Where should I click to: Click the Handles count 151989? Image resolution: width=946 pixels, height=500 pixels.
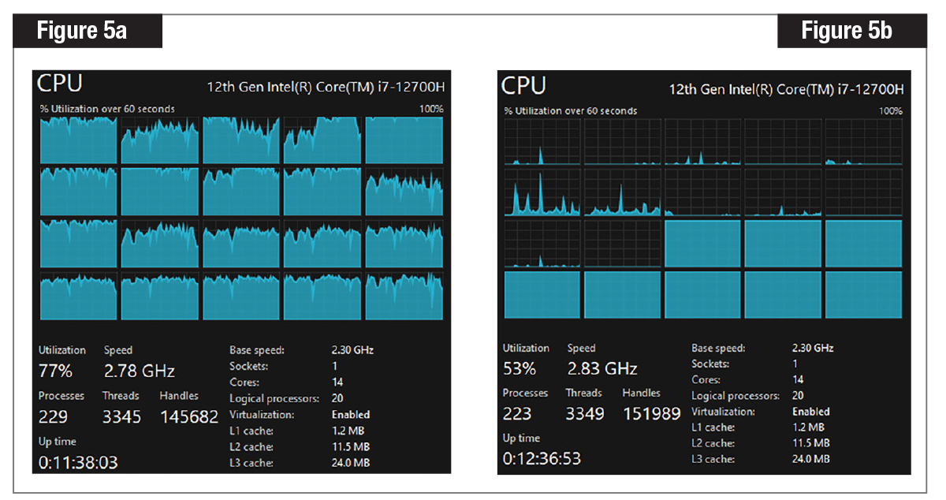[652, 413]
